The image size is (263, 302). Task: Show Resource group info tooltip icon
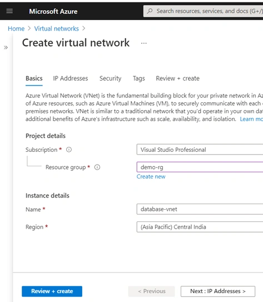click(97, 167)
